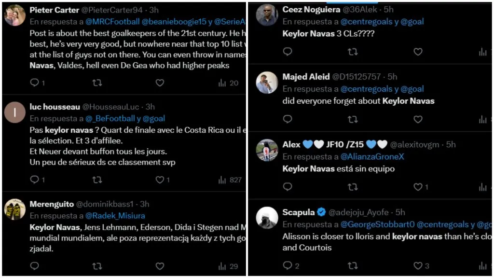Open analytics on Scapula's tweet
494x278 pixels.
click(482, 265)
